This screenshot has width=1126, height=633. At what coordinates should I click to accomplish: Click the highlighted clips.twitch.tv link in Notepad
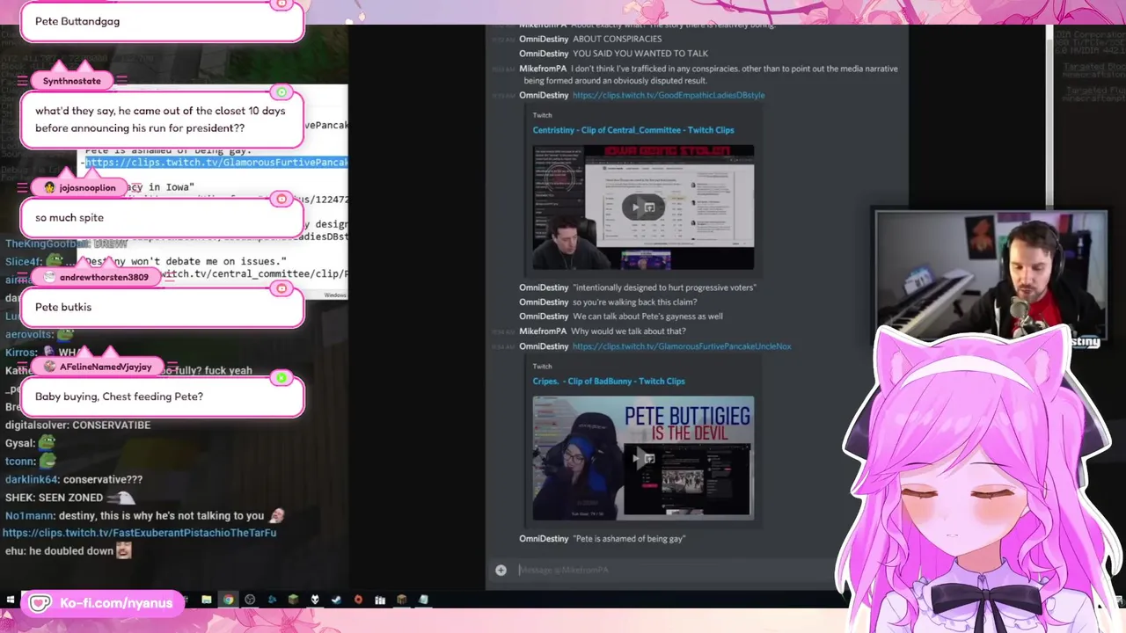216,163
